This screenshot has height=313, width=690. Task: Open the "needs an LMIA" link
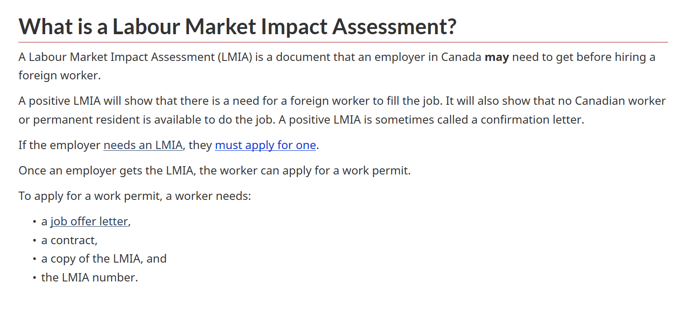143,145
